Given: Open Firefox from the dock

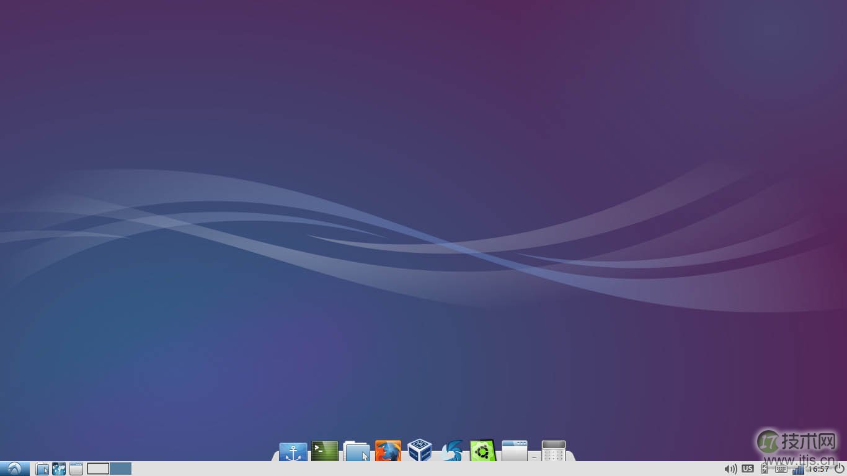Looking at the screenshot, I should (388, 451).
